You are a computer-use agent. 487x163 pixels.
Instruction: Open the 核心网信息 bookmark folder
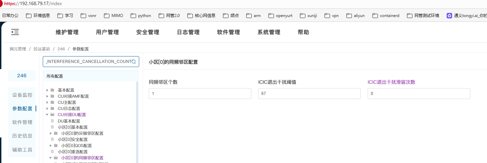pos(201,16)
